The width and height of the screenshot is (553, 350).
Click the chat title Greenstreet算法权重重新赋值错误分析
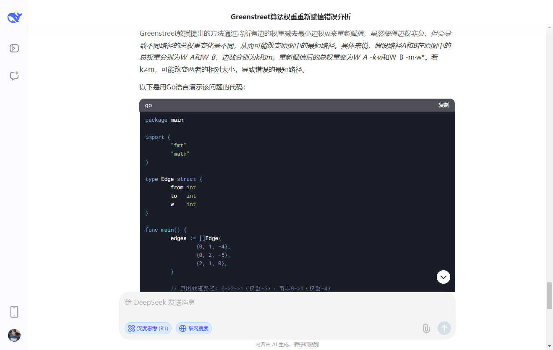click(x=291, y=17)
